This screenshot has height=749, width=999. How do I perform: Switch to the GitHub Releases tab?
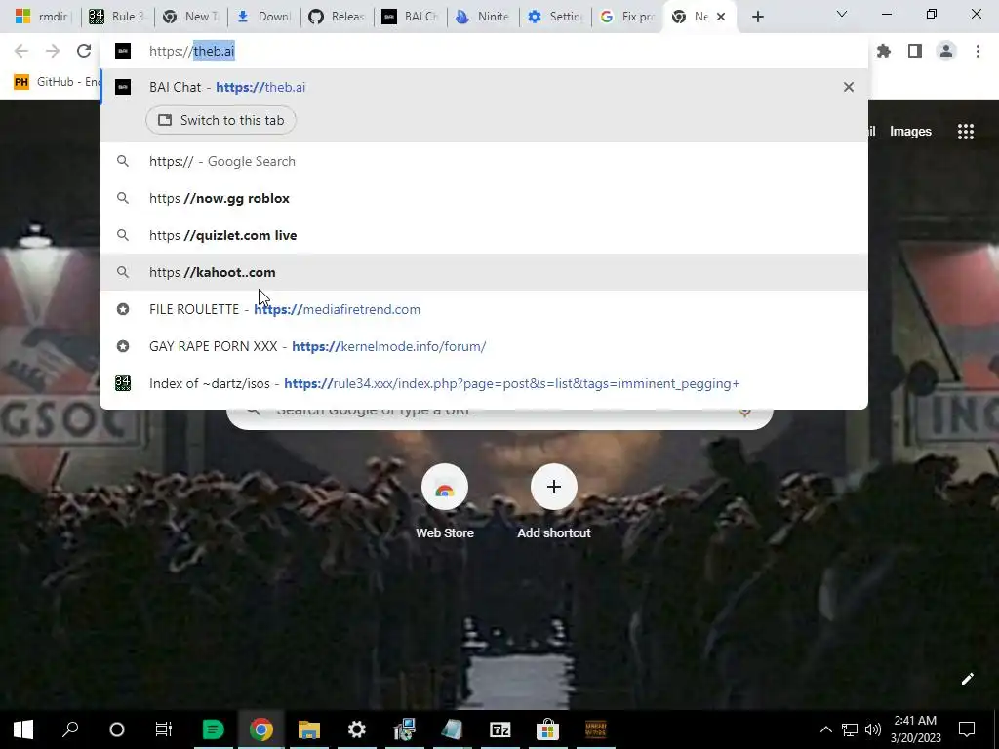[337, 17]
